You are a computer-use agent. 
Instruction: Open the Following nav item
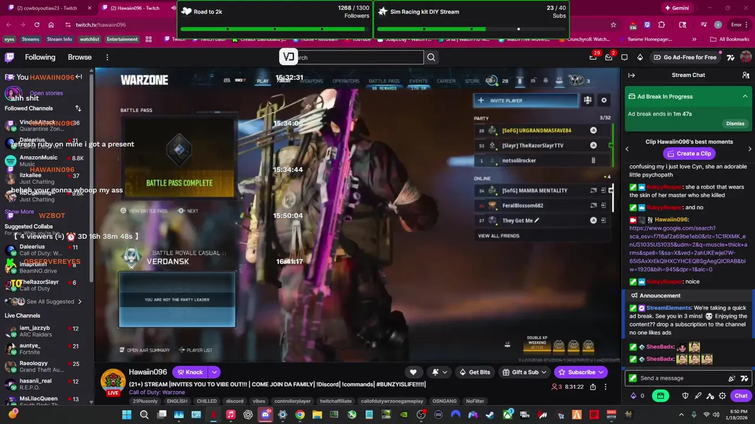40,57
